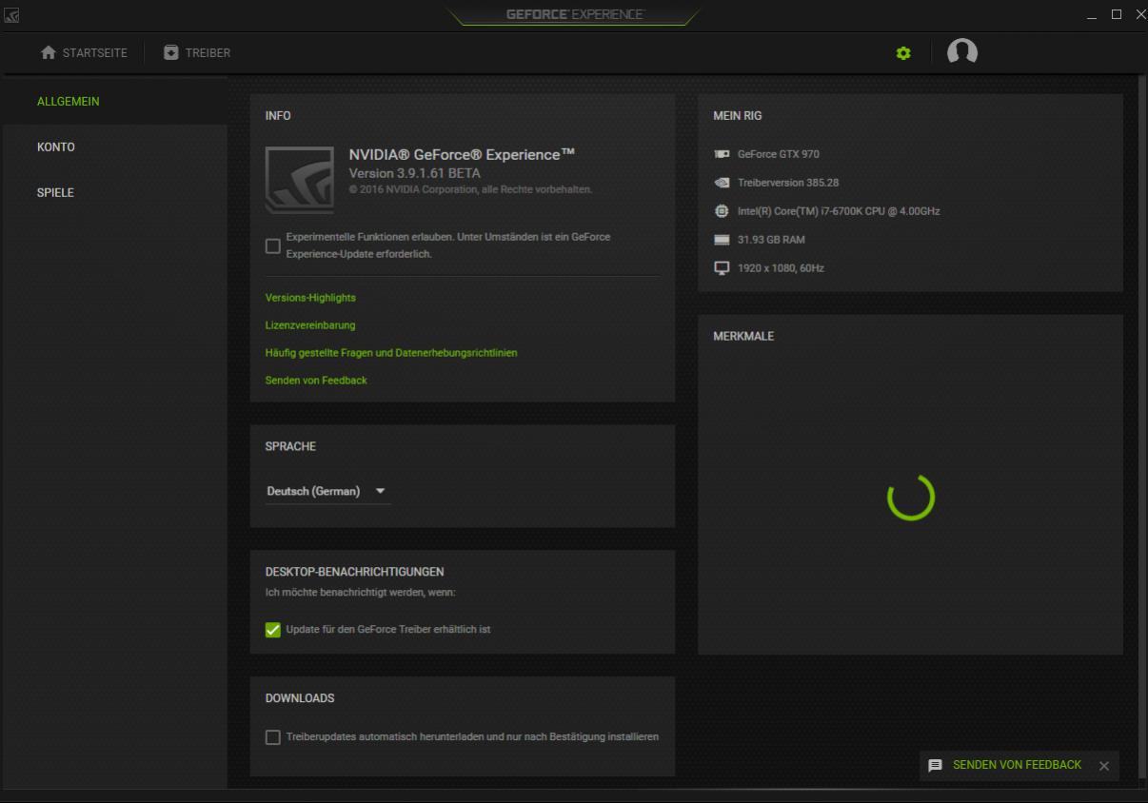Click the feedback chat bubble icon
Screen dimensions: 1148x803
[x=935, y=765]
